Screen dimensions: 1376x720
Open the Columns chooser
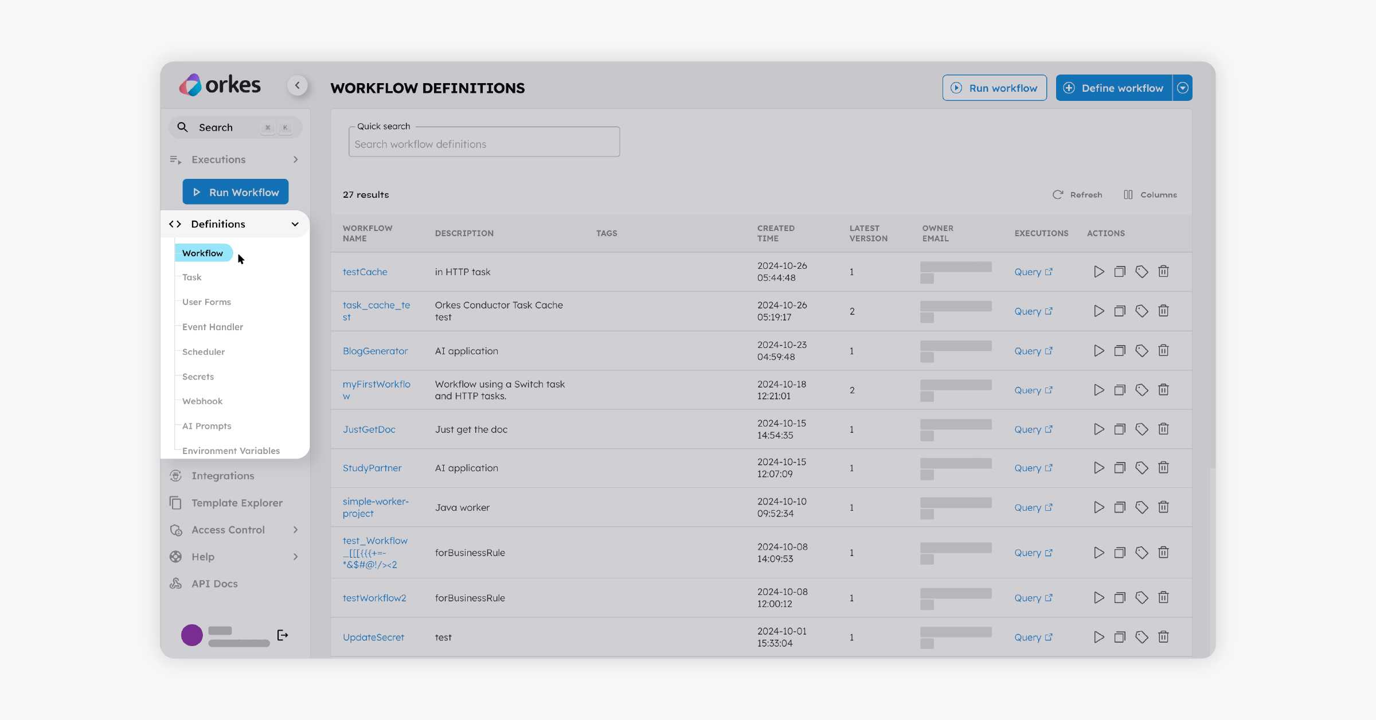[x=1150, y=195]
